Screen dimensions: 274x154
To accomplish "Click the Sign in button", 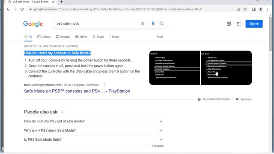I will point(254,24).
